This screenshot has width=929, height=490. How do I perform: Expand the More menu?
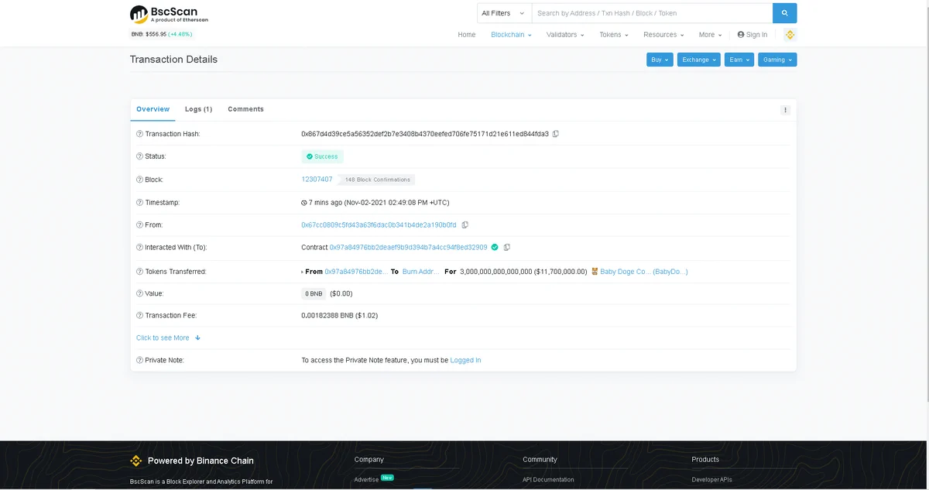tap(710, 35)
